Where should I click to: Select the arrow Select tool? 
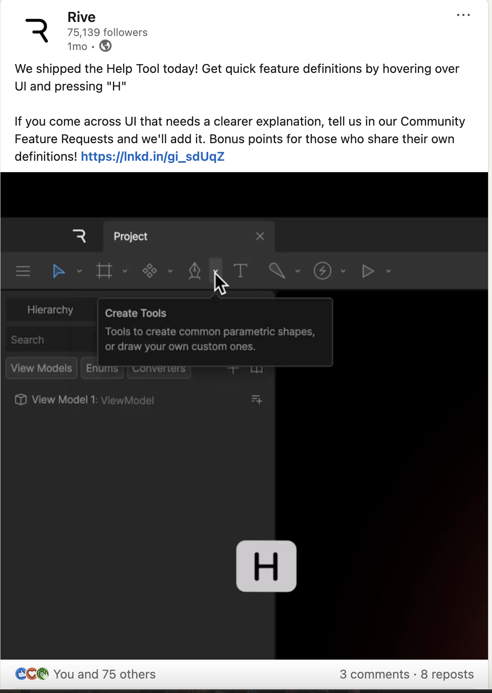[58, 271]
